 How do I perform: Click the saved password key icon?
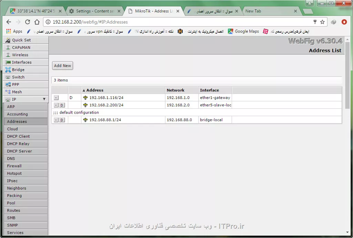(315, 22)
